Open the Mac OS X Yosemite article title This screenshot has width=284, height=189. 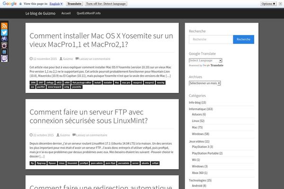pos(101,40)
